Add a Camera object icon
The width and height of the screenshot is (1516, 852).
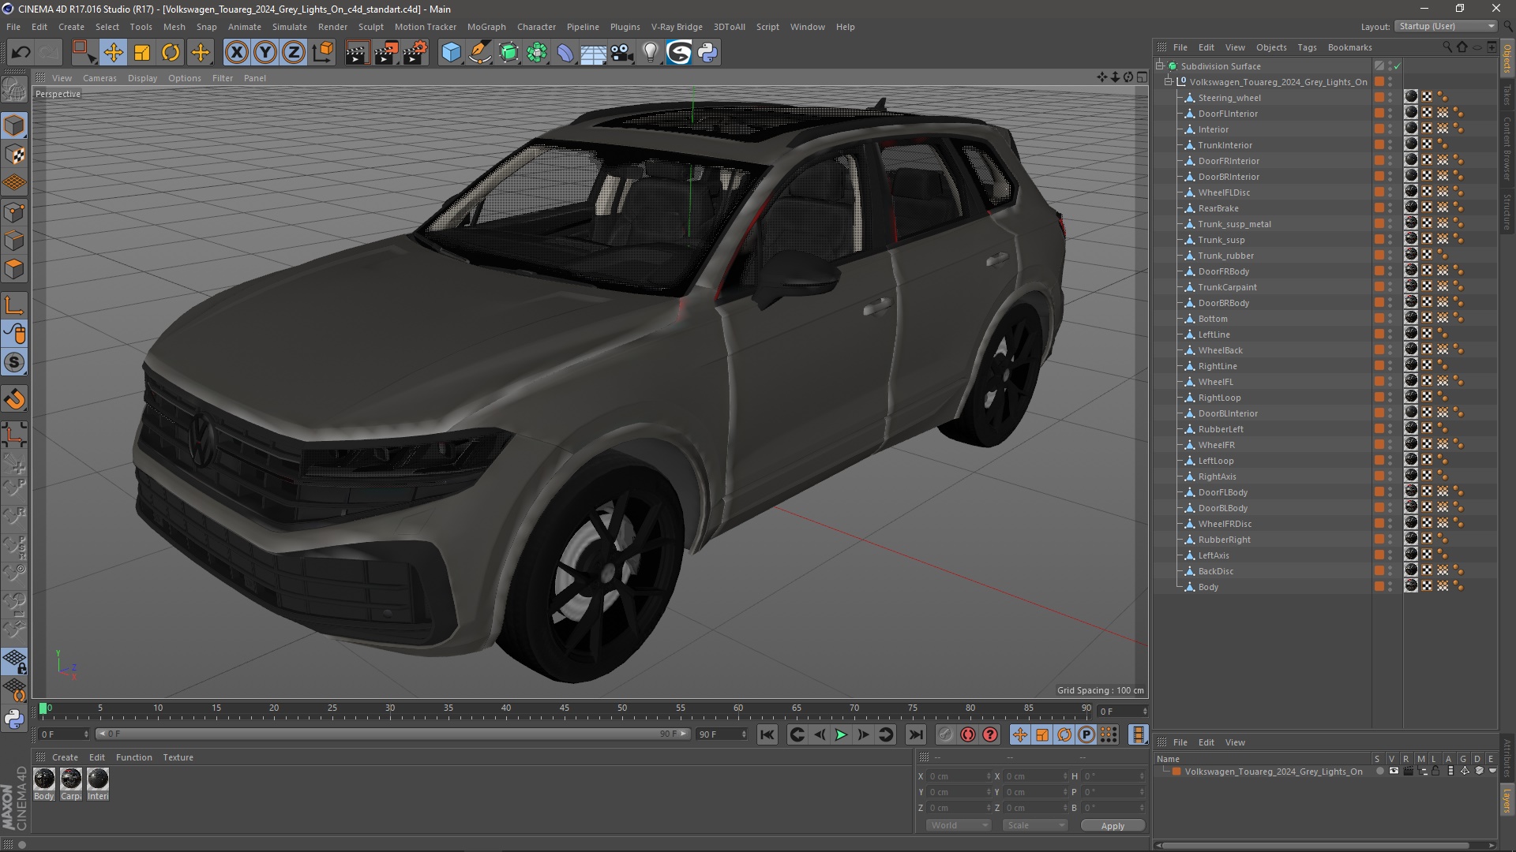coord(621,53)
